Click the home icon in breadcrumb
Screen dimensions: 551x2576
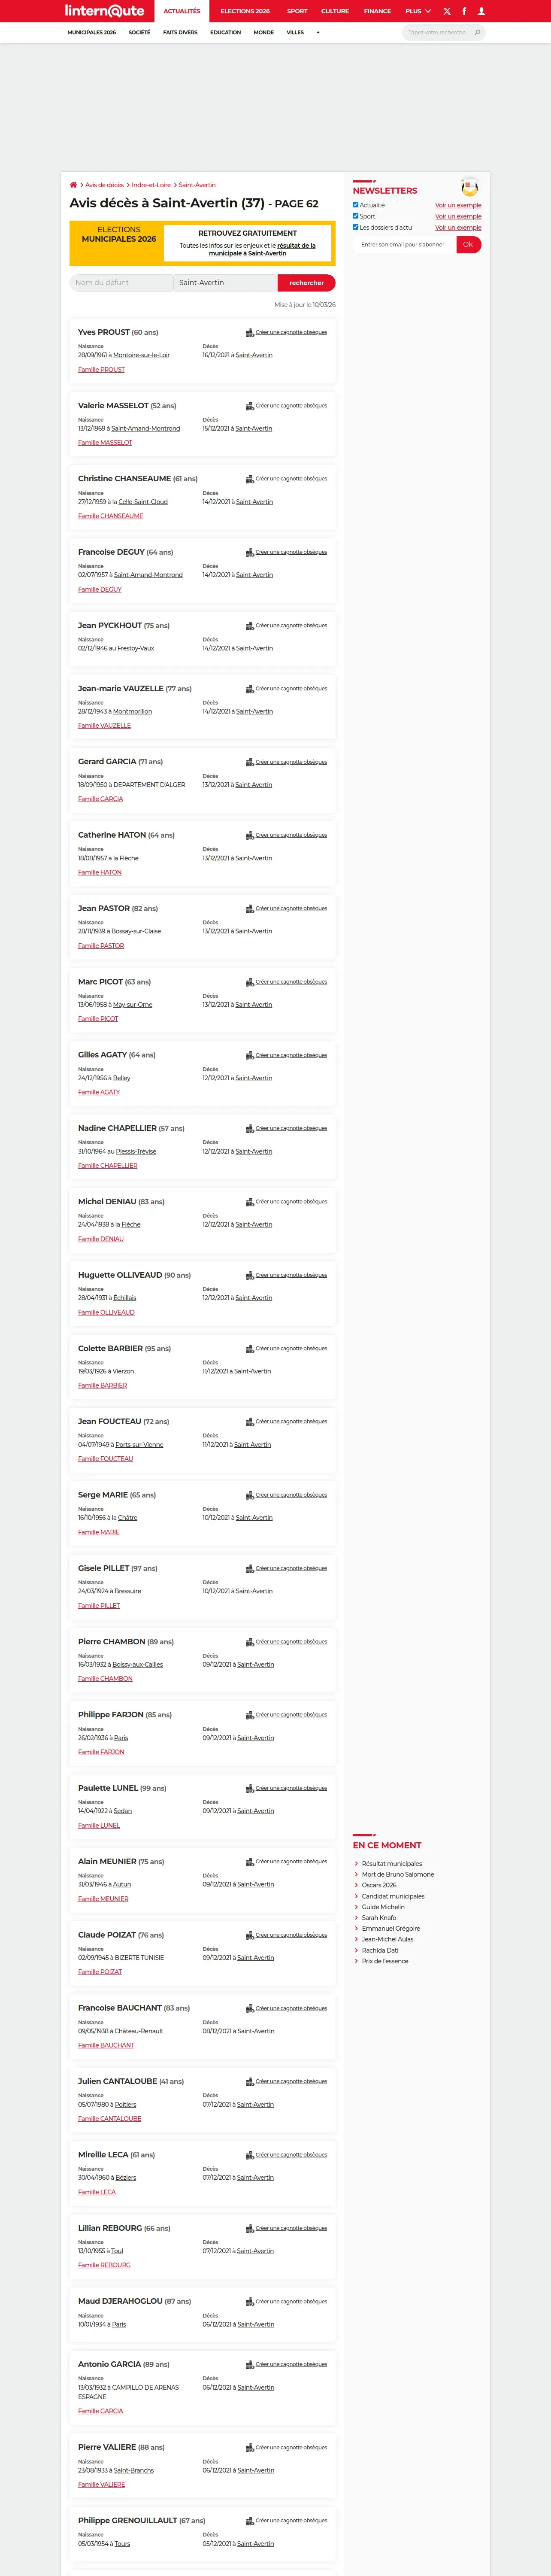tap(73, 185)
